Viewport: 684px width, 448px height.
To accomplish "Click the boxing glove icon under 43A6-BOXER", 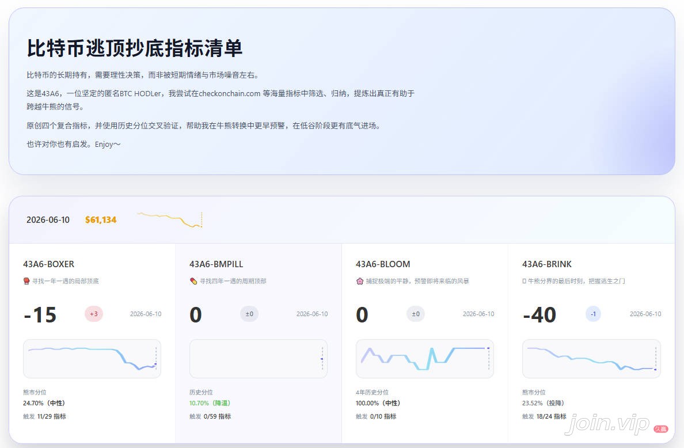I will pos(26,281).
